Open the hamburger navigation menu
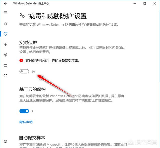Screen dimensions: 160x148 [x=5, y=12]
